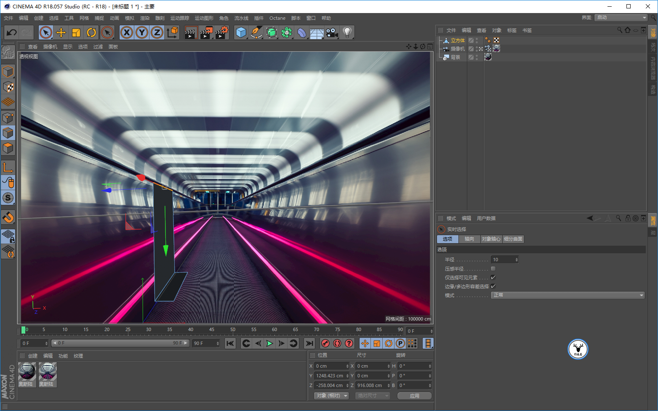Screen dimensions: 658x411
Task: Click the 应用 button
Action: point(415,396)
